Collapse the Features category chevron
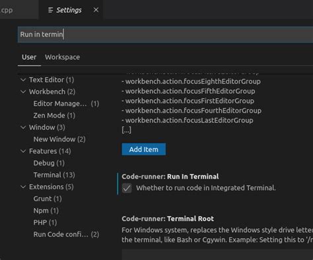Screen dimensions: 313x260 [x=23, y=152]
